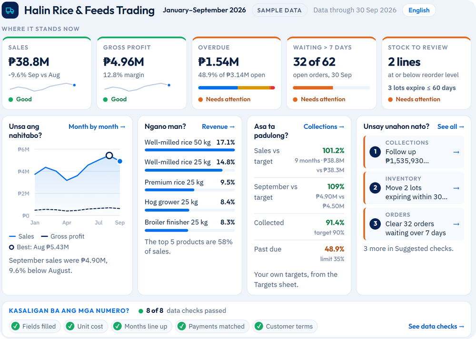This screenshot has height=339, width=476.
Task: Click the Fields filled check icon
Action: point(15,326)
